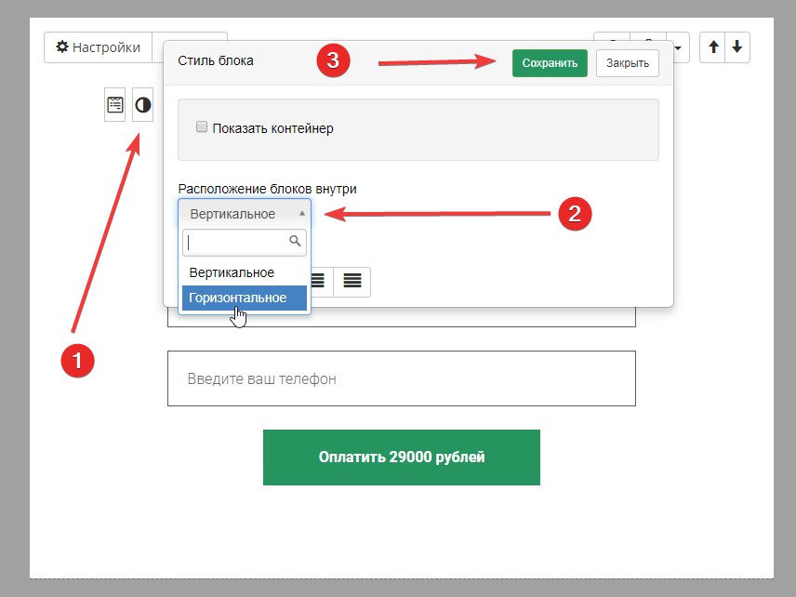
Task: Collapse the Вертикальное layout dropdown
Action: click(245, 214)
